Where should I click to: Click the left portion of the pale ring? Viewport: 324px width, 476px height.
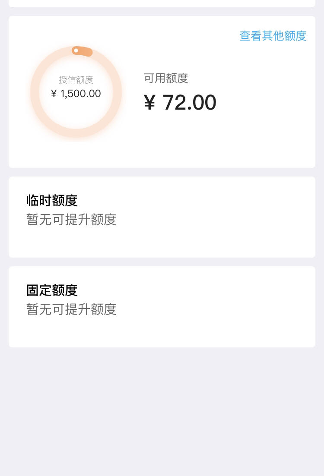tap(35, 91)
